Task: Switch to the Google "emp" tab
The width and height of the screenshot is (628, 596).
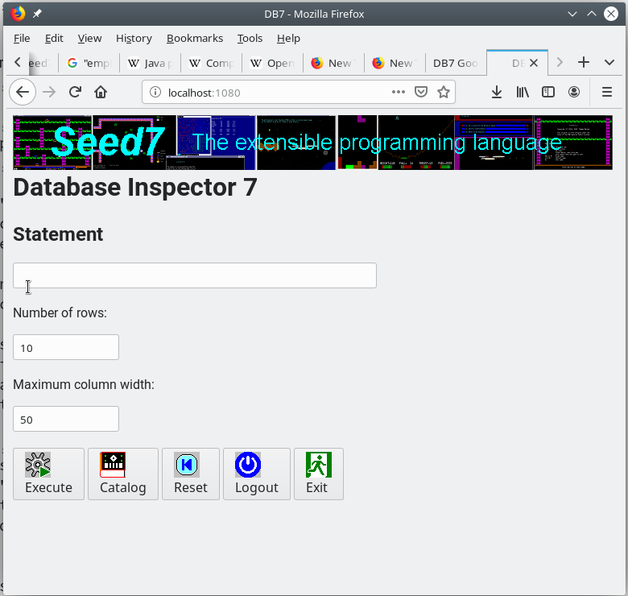Action: pyautogui.click(x=89, y=63)
